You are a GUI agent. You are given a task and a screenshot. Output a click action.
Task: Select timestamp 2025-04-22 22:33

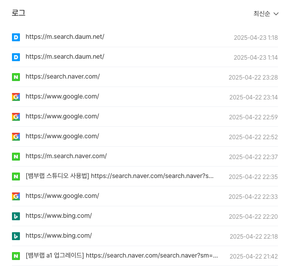click(253, 197)
